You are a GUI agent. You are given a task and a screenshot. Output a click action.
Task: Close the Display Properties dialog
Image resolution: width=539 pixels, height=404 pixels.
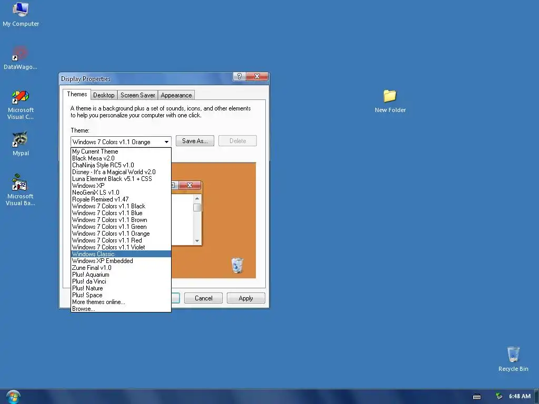point(257,76)
